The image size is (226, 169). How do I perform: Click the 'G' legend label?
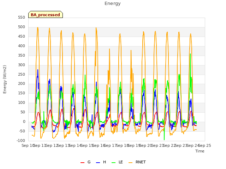tap(89, 162)
